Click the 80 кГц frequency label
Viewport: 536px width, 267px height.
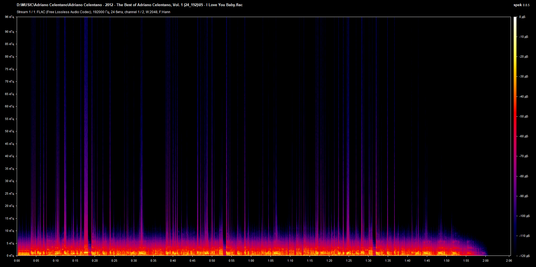coord(9,56)
